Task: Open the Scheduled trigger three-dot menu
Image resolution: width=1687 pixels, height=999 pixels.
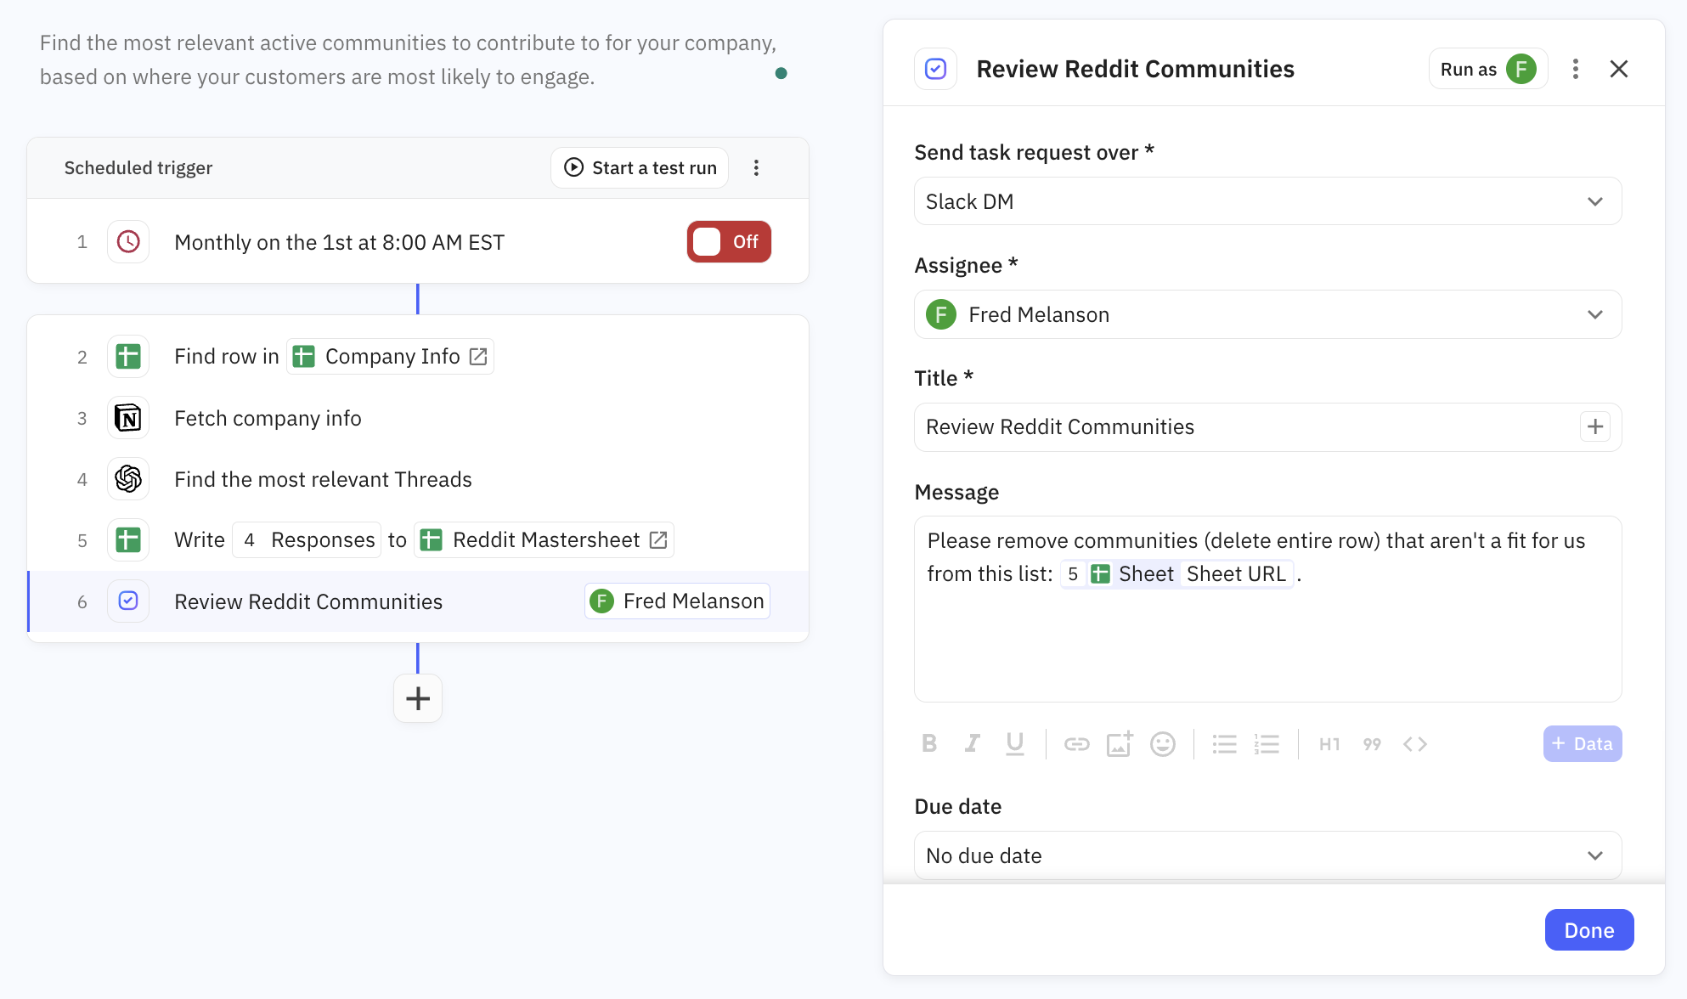Action: 756,167
